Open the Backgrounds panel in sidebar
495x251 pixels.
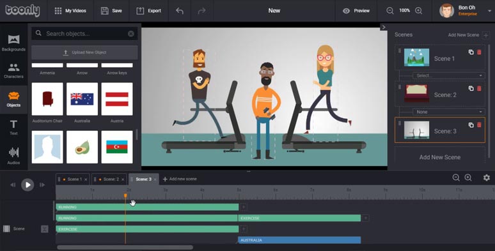pos(13,43)
